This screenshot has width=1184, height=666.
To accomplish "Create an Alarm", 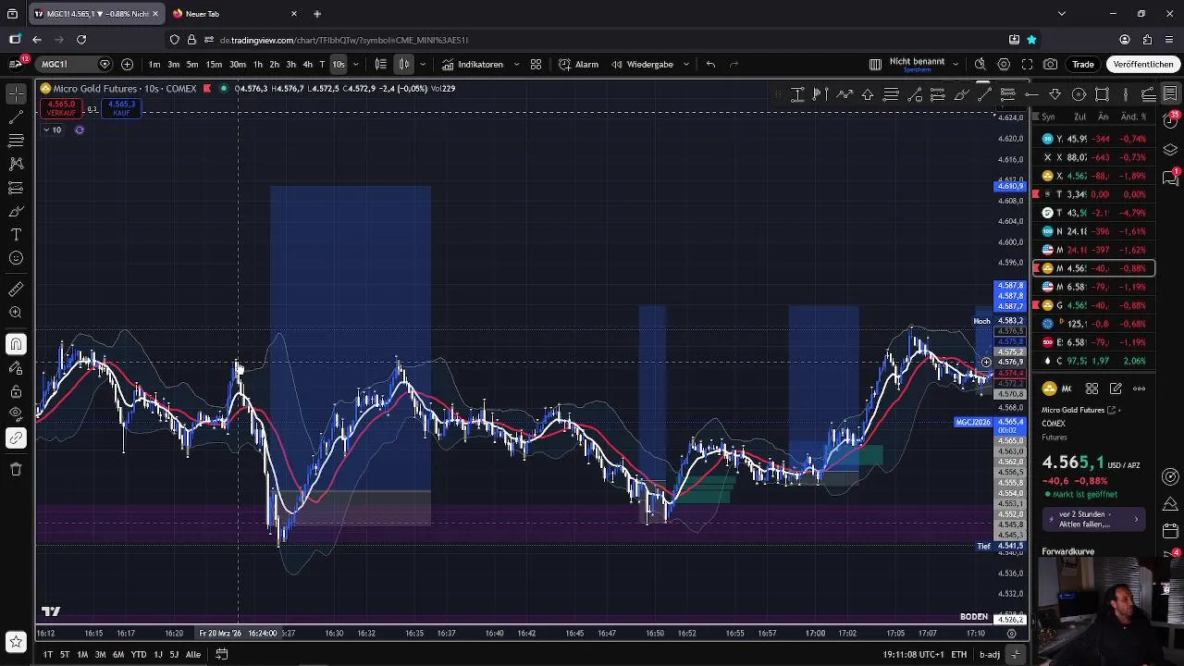I will click(579, 64).
